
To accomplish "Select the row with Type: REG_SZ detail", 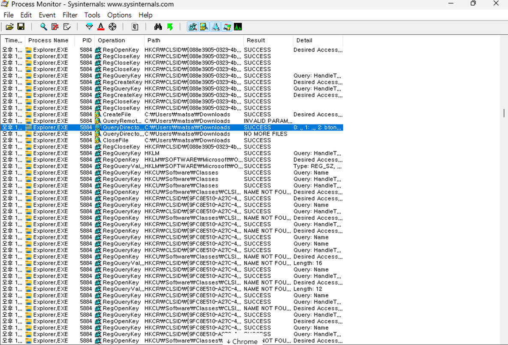I will click(172, 166).
